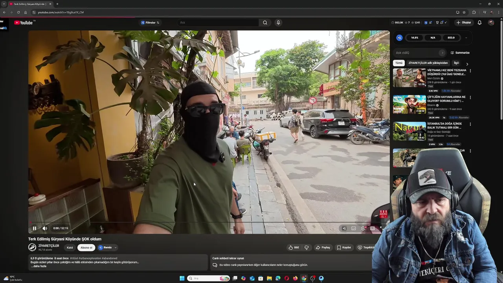Toggle subtitles in the player controls
This screenshot has width=503, height=283.
coord(354,228)
